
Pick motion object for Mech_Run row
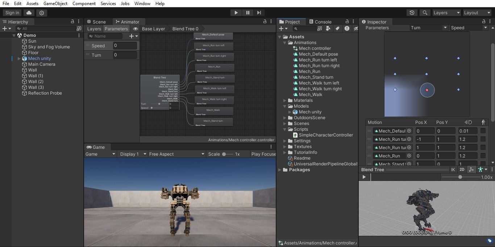click(409, 156)
